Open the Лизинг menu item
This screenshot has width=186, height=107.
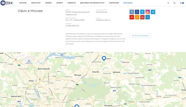pyautogui.click(x=60, y=3)
